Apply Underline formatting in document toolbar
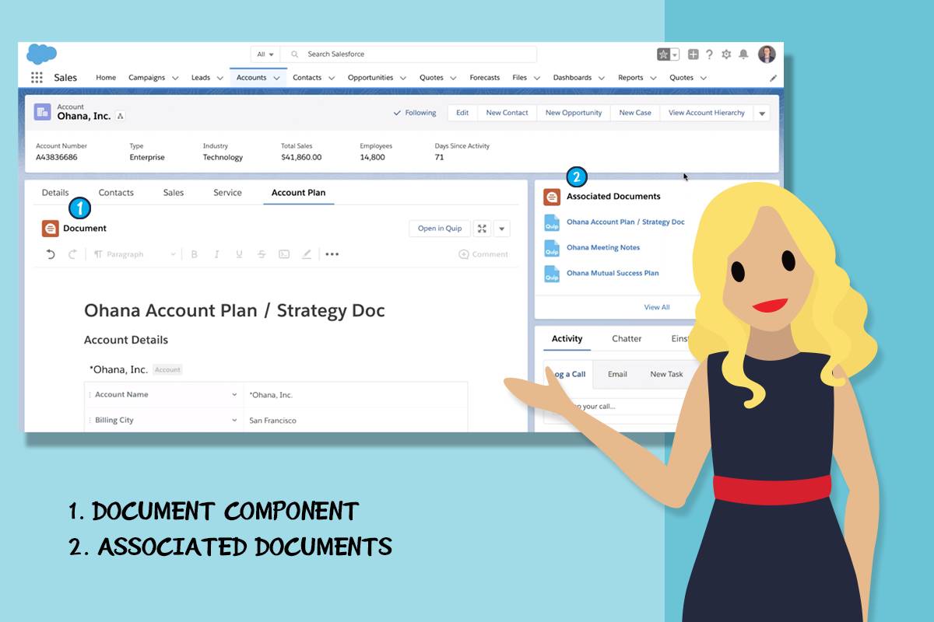This screenshot has width=934, height=622. [239, 254]
